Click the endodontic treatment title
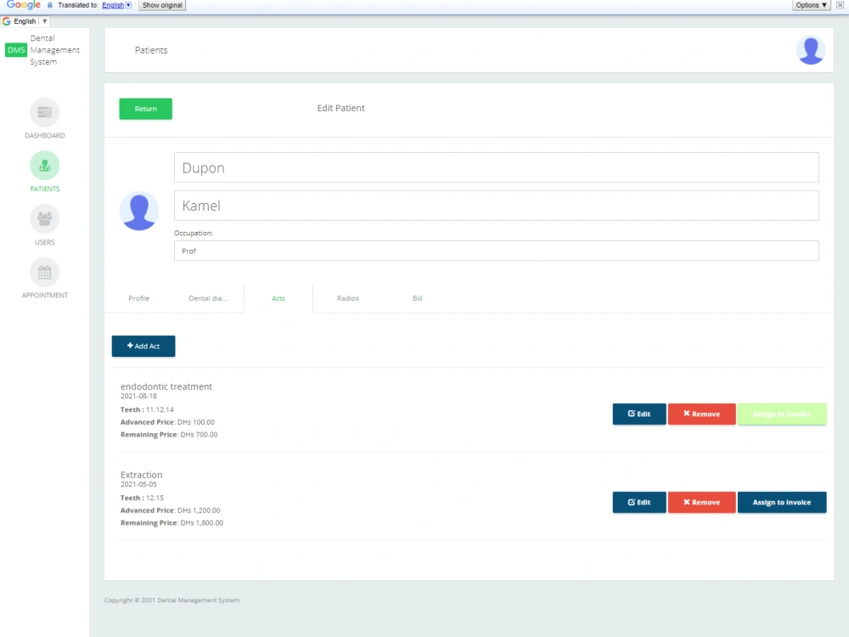 [x=166, y=386]
